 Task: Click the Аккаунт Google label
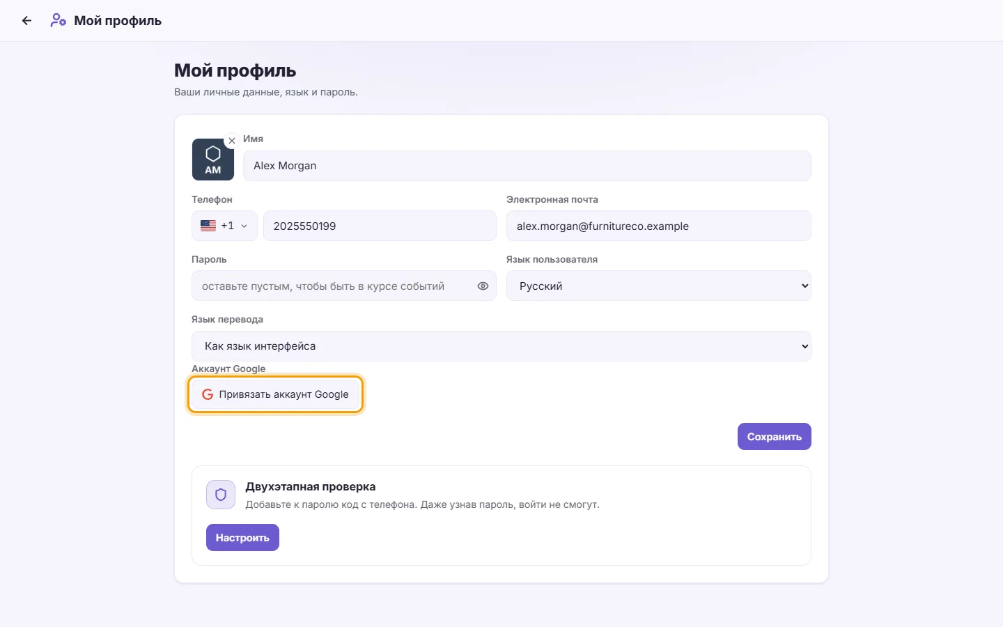point(228,369)
